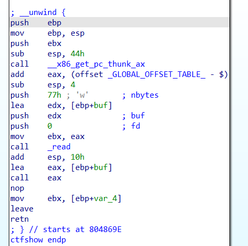Select the 'leave' instruction
This screenshot has width=248, height=246.
point(22,209)
